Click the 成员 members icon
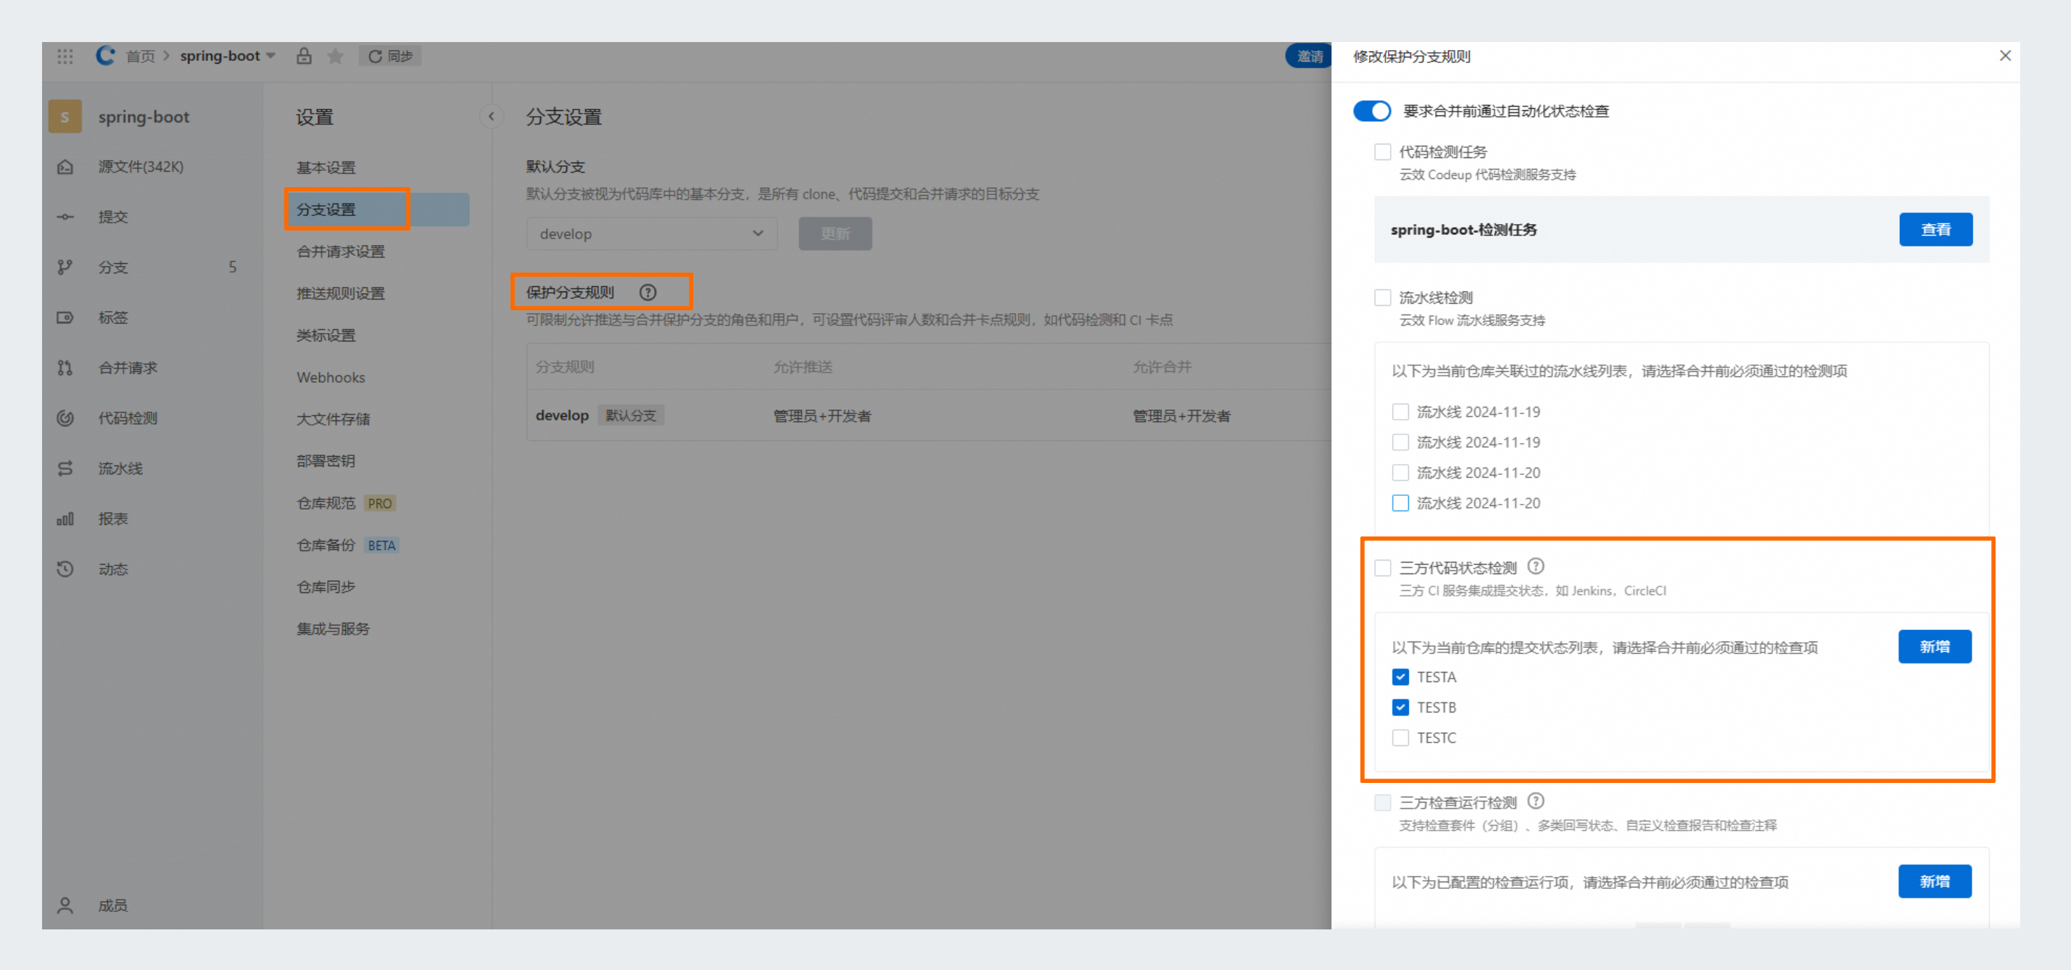2071x970 pixels. 65,905
